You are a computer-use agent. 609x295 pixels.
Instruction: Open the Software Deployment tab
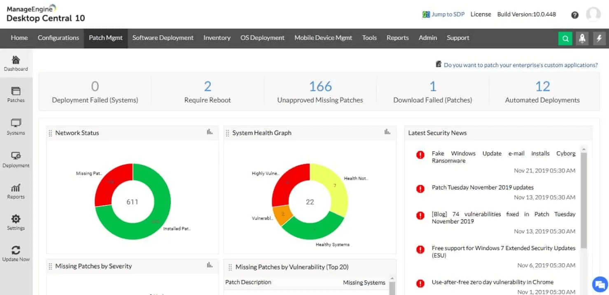pyautogui.click(x=163, y=38)
